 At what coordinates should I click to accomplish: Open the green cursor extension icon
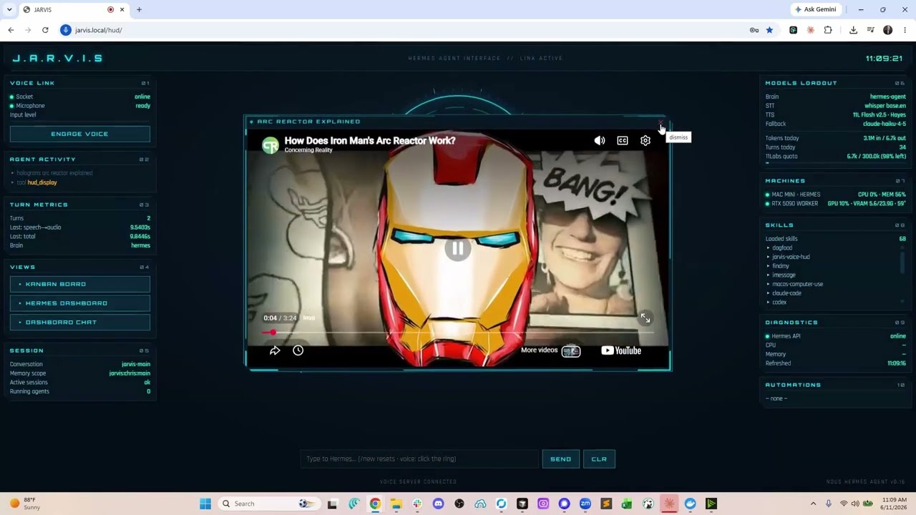793,30
